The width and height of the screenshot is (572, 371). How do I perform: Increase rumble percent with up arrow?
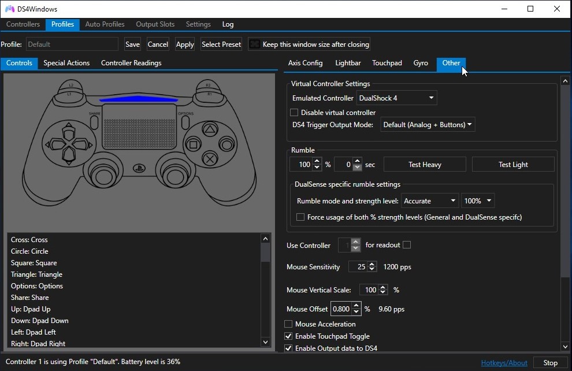tap(317, 161)
